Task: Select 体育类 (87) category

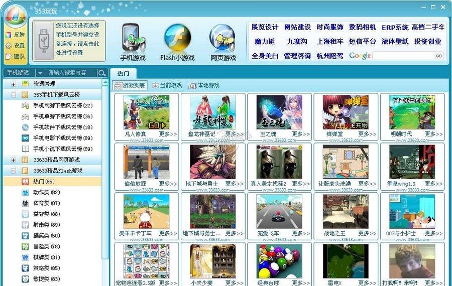Action: pos(41,203)
